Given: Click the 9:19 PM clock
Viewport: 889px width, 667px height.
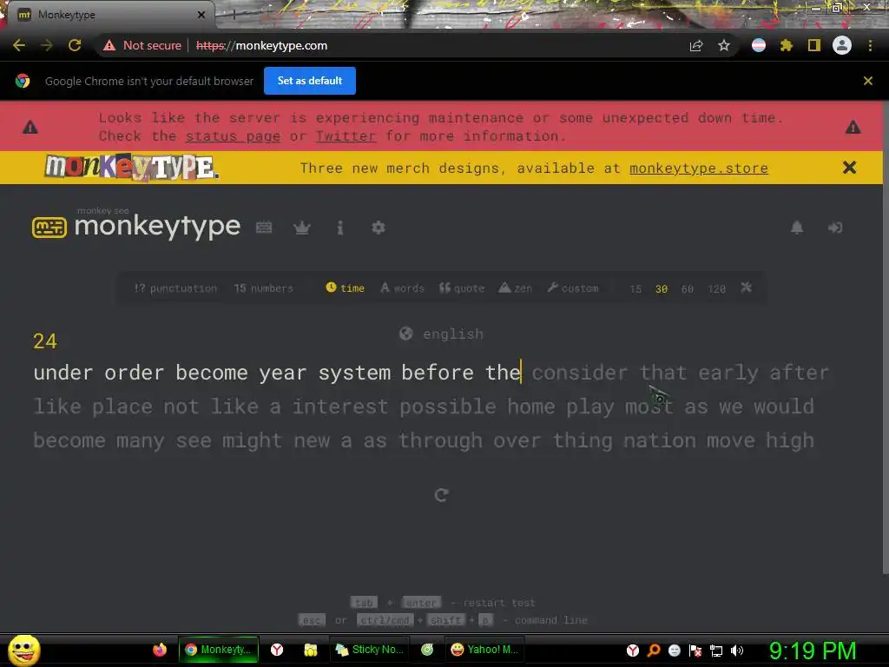Looking at the screenshot, I should 813,650.
